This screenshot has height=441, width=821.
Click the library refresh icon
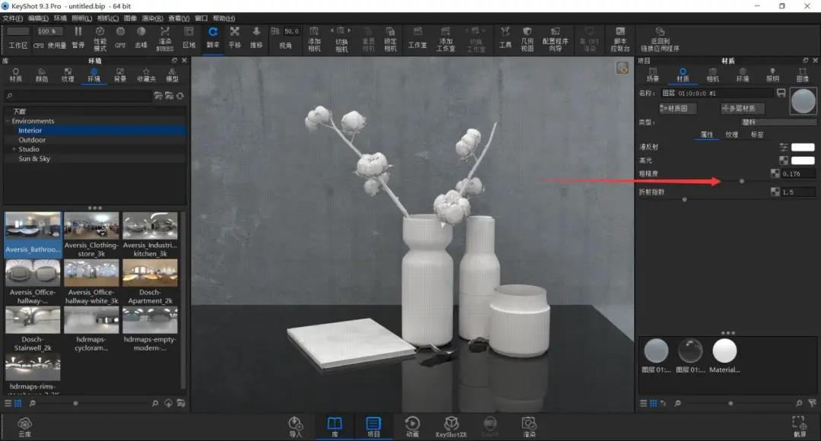(x=180, y=96)
